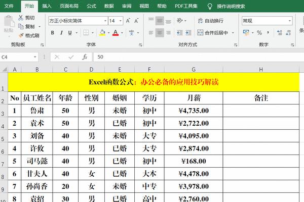Click the Copy (复制) icon
304x202 pixels.
pos(21,26)
